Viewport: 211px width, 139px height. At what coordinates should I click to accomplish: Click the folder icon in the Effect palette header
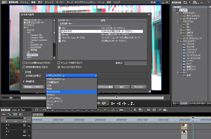point(185,3)
